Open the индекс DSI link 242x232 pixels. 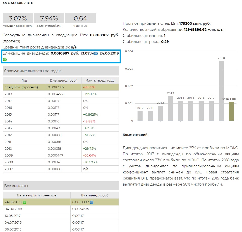80,26
